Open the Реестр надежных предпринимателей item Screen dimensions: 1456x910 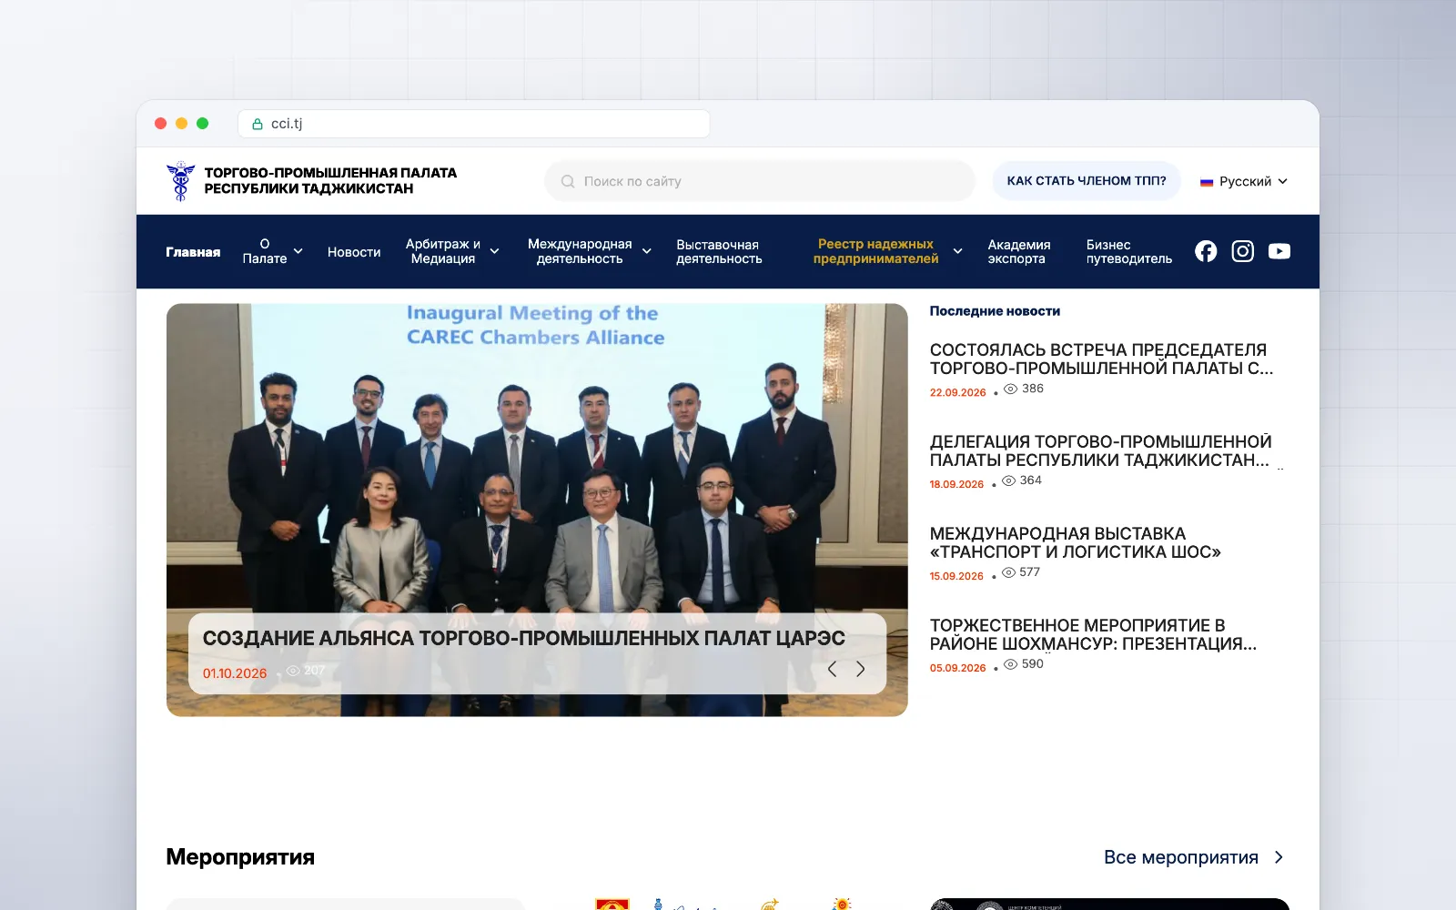pos(875,251)
